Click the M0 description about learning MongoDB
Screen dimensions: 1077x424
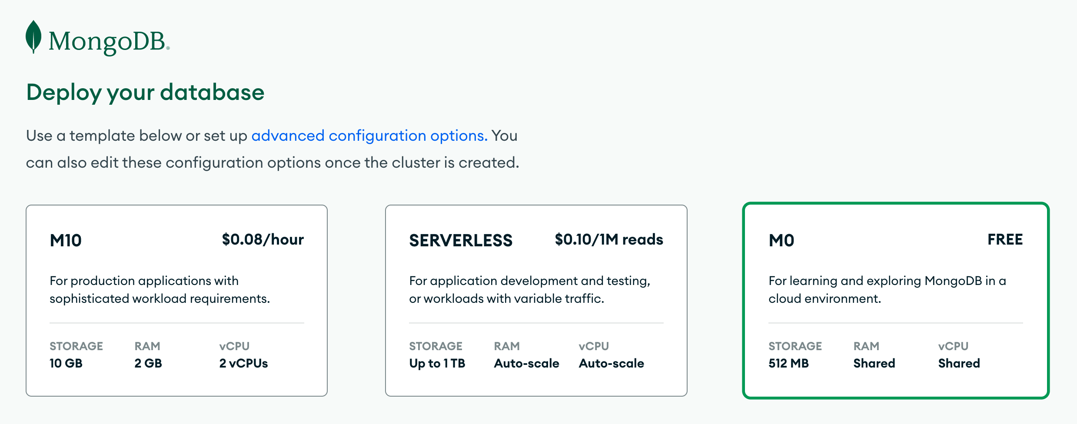[887, 289]
